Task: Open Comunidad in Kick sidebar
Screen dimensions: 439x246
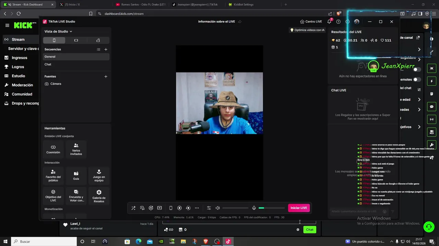Action: [x=22, y=94]
